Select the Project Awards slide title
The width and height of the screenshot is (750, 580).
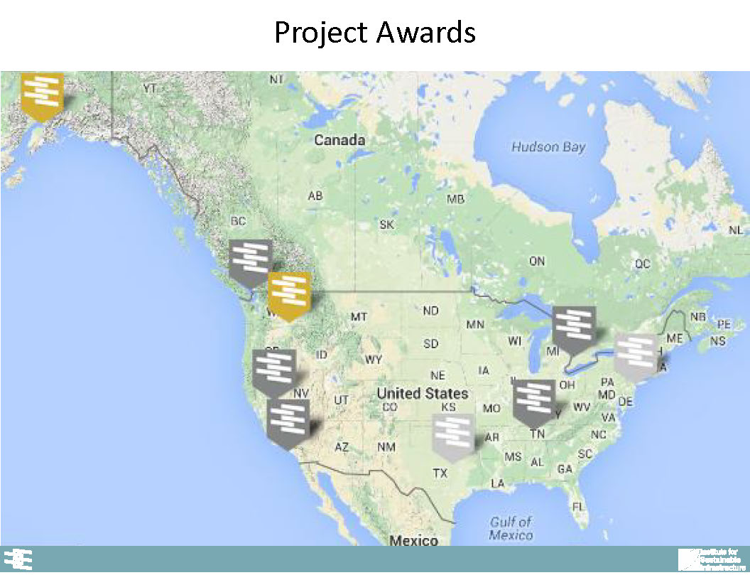coord(374,33)
